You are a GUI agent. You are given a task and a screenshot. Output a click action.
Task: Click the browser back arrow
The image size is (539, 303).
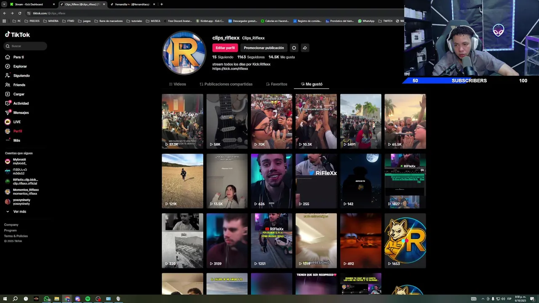click(x=5, y=13)
